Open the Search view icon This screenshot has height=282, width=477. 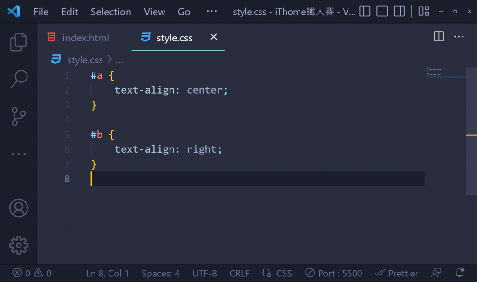pyautogui.click(x=19, y=79)
